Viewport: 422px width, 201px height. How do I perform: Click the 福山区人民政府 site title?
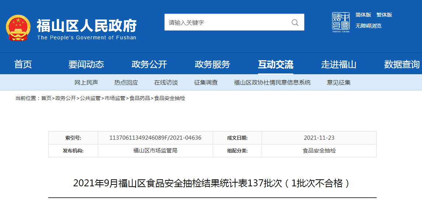pyautogui.click(x=87, y=25)
